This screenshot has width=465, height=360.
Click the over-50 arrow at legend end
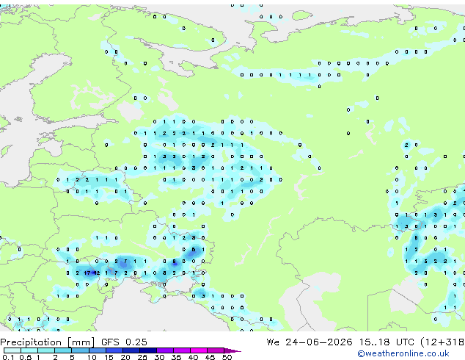[x=232, y=350]
